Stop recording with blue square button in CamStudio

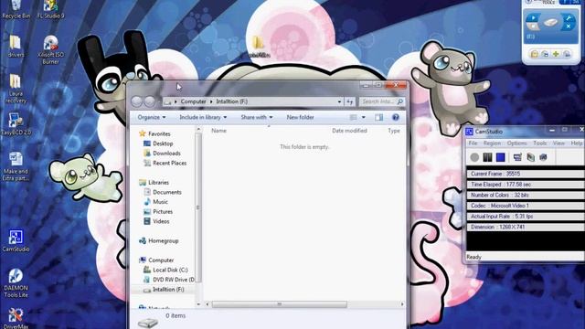[x=500, y=157]
